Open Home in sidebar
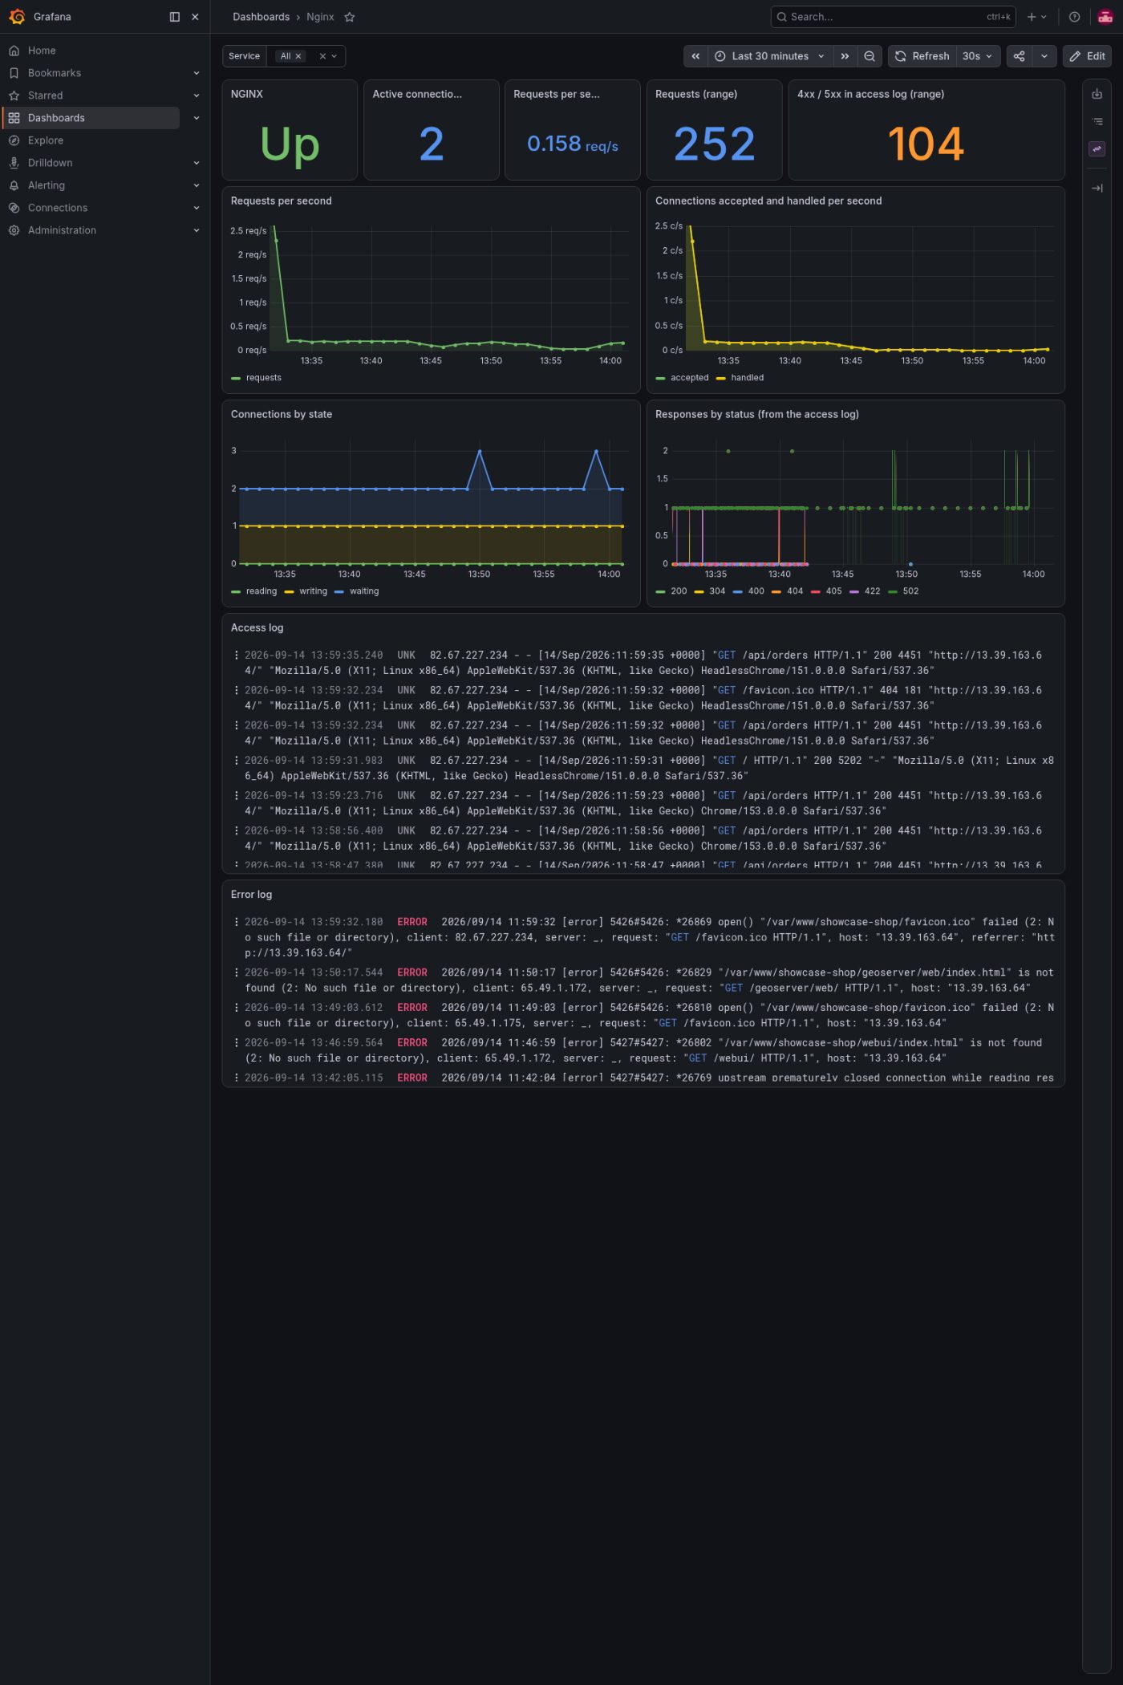This screenshot has height=1685, width=1123. tap(42, 51)
